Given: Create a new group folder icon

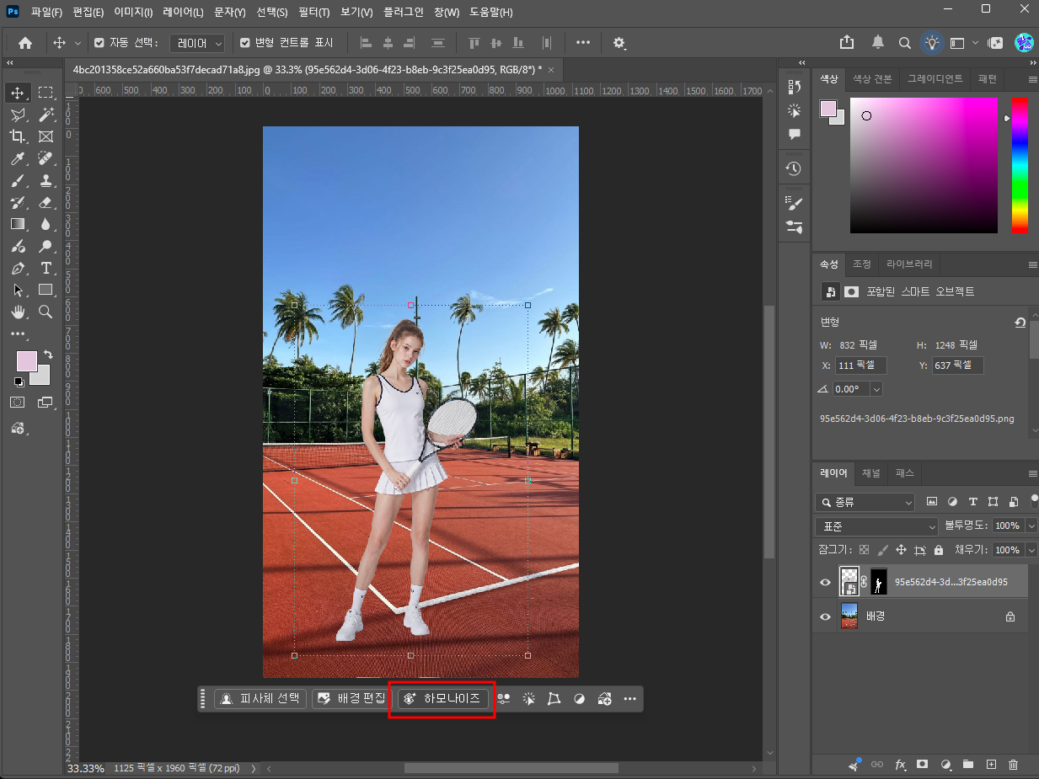Looking at the screenshot, I should (x=968, y=765).
